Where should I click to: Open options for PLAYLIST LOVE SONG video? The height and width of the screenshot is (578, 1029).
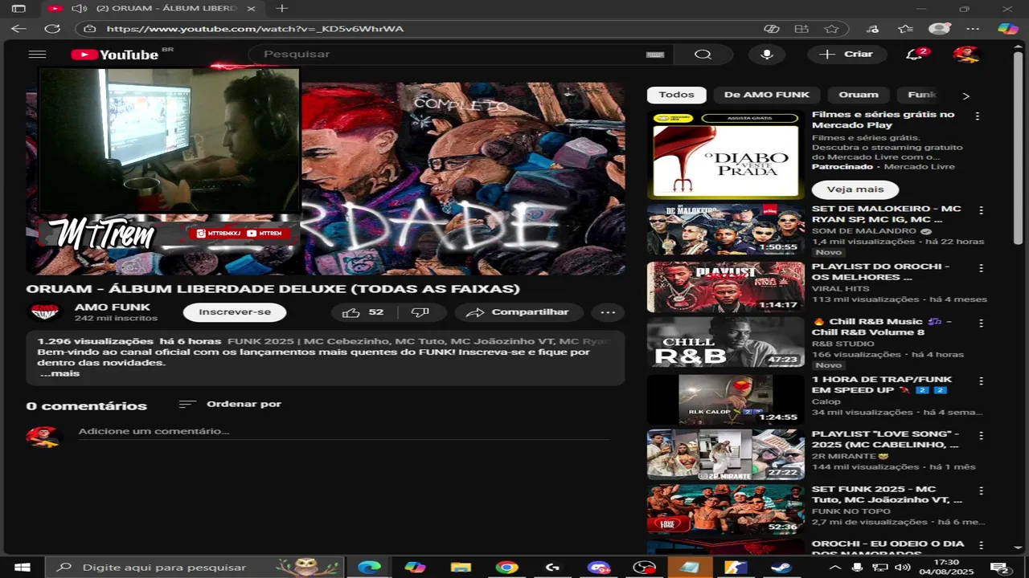coord(981,436)
